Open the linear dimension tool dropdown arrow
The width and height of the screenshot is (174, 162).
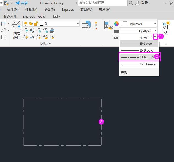tap(8, 24)
